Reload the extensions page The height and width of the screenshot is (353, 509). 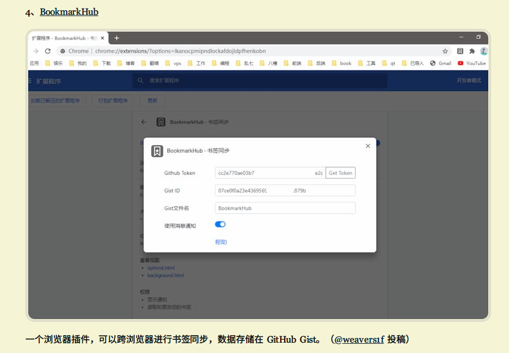48,51
